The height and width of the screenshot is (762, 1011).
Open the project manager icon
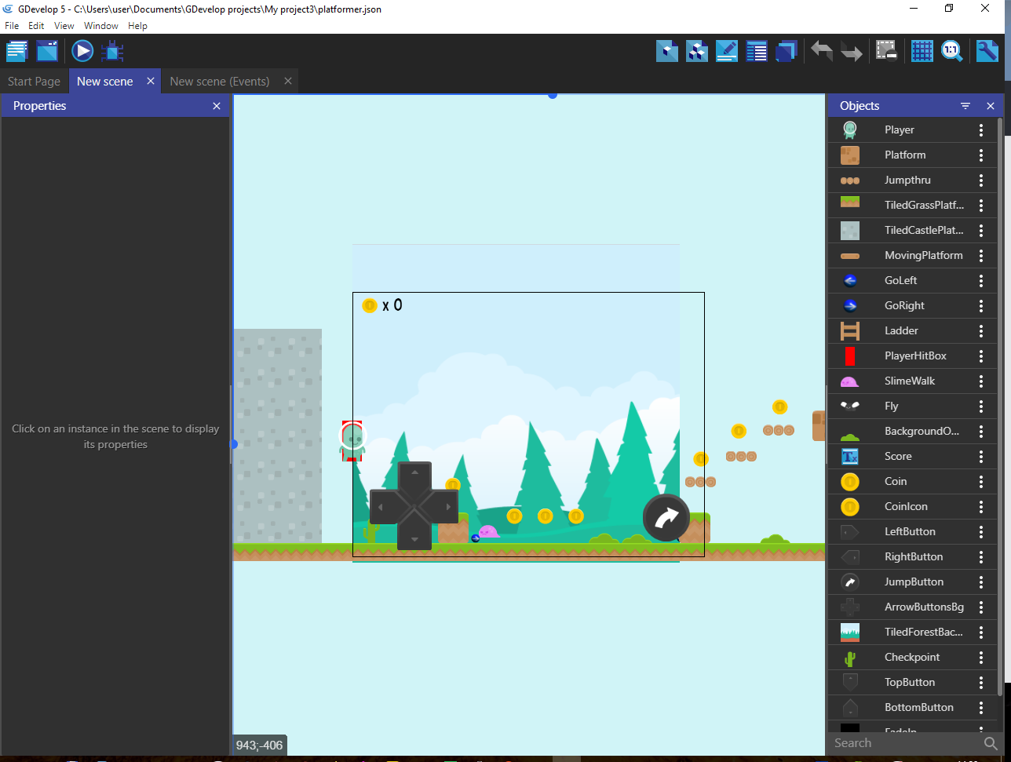(17, 52)
